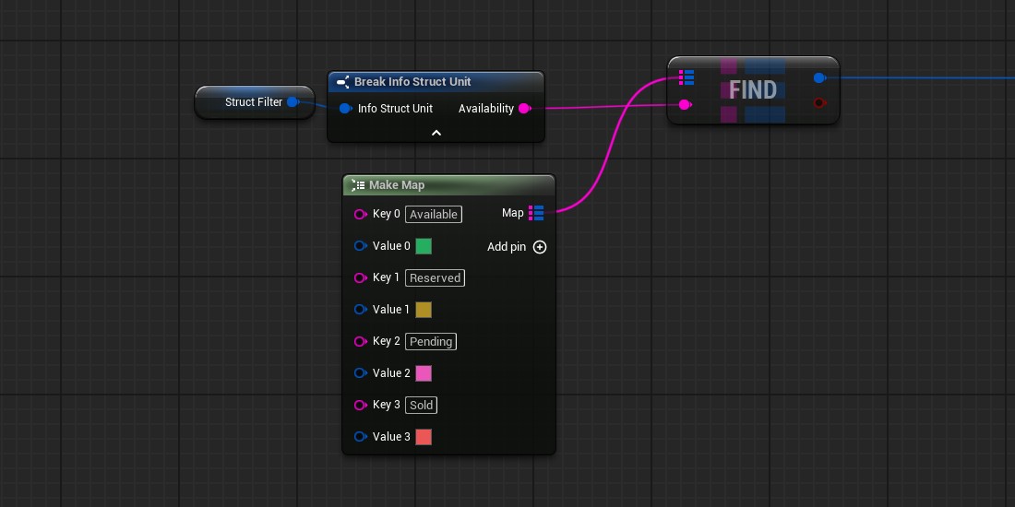Click the Key 0 input pin
This screenshot has width=1015, height=507.
(360, 215)
